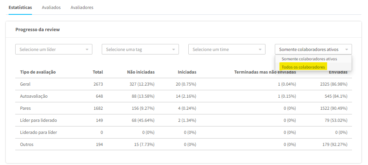Screen dimensions: 368x165
Task: Select the Estatísticas tab
Action: [20, 7]
